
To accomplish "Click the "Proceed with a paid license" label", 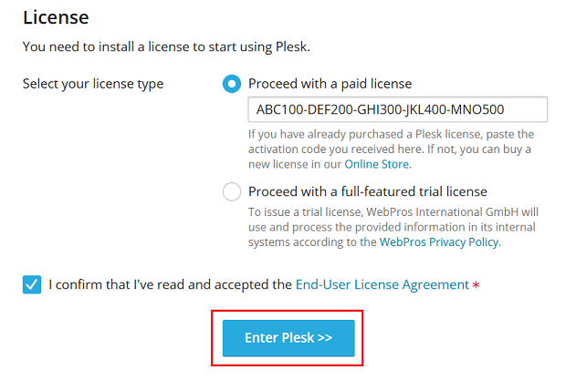I will (x=330, y=84).
